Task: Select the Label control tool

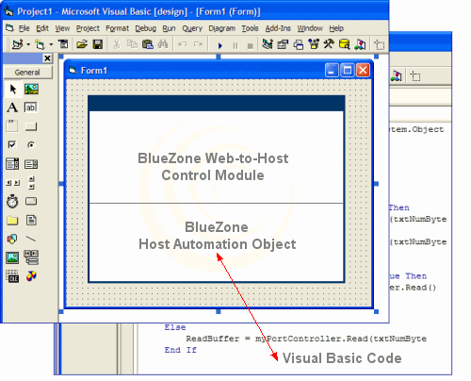Action: point(12,108)
